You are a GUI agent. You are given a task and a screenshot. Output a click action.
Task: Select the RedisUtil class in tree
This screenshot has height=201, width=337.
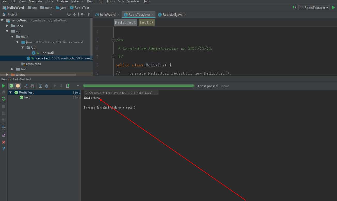click(x=47, y=53)
